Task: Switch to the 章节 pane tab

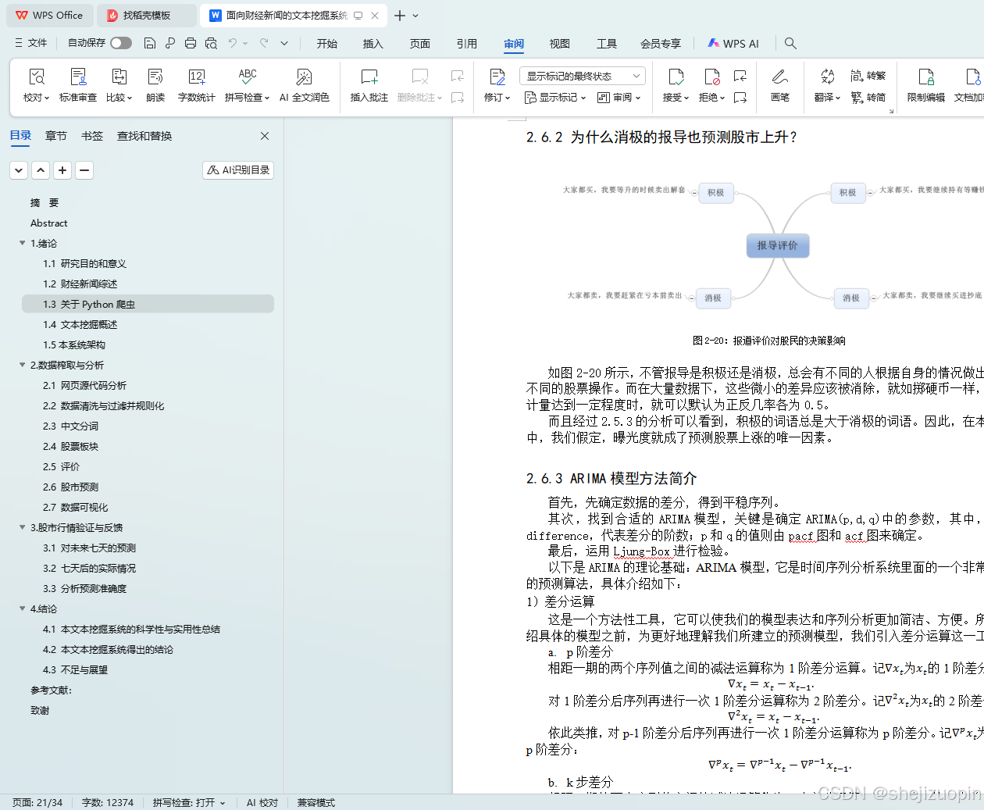Action: 56,136
